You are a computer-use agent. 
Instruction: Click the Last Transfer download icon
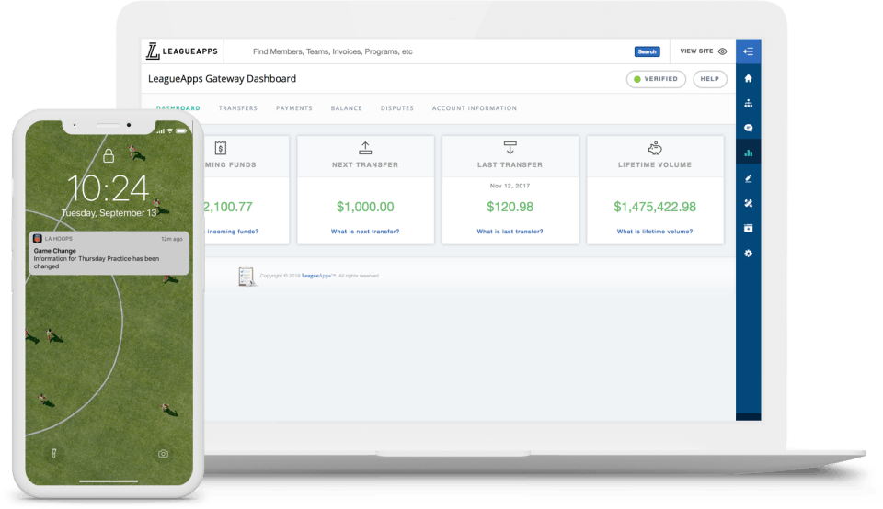[510, 148]
